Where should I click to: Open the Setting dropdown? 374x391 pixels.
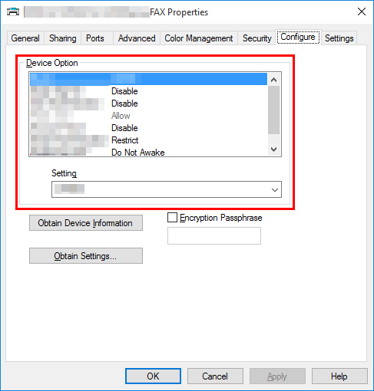click(x=167, y=189)
